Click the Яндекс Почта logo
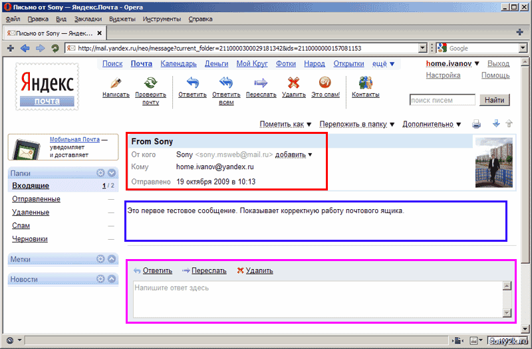 pos(47,87)
